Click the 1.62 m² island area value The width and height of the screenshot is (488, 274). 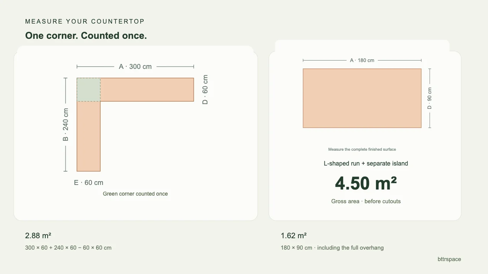point(294,236)
